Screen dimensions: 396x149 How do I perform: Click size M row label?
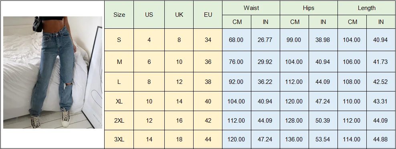119,62
